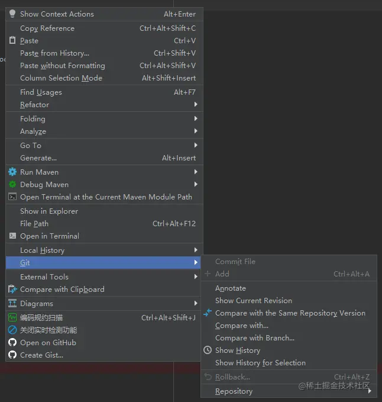Image resolution: width=382 pixels, height=402 pixels.
Task: Expand the Repository submenu arrow
Action: tap(370, 391)
